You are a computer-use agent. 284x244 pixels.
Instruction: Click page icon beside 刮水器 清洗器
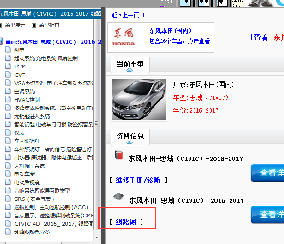tap(7, 157)
